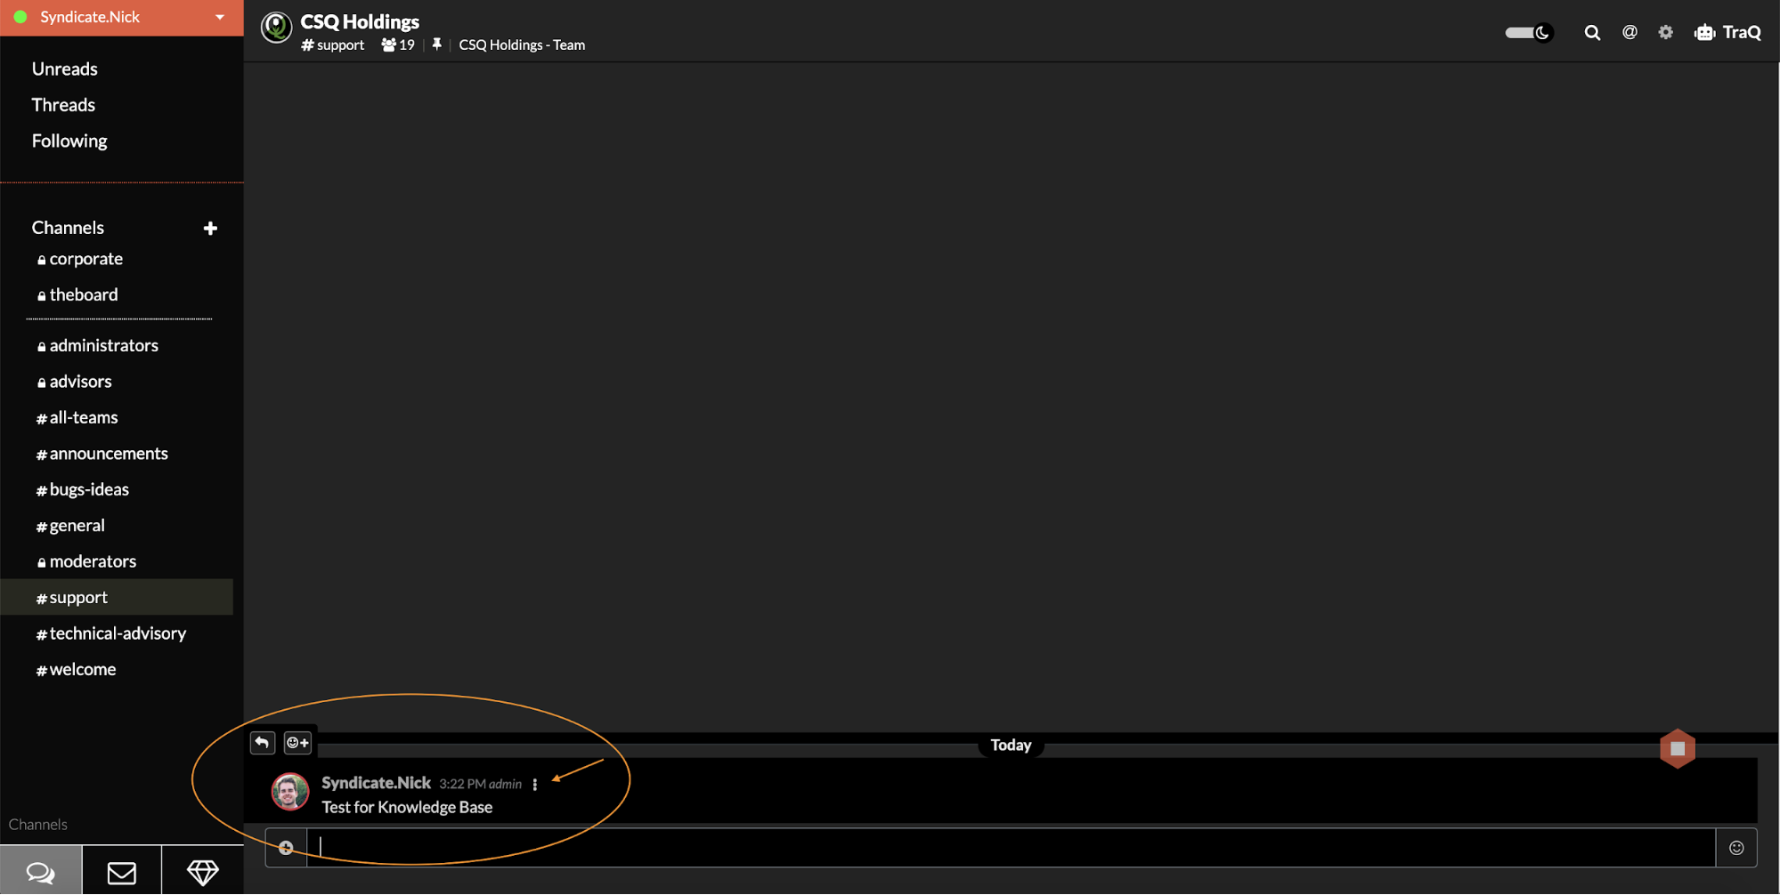
Task: Click the red hexagon stop button
Action: click(x=1677, y=748)
